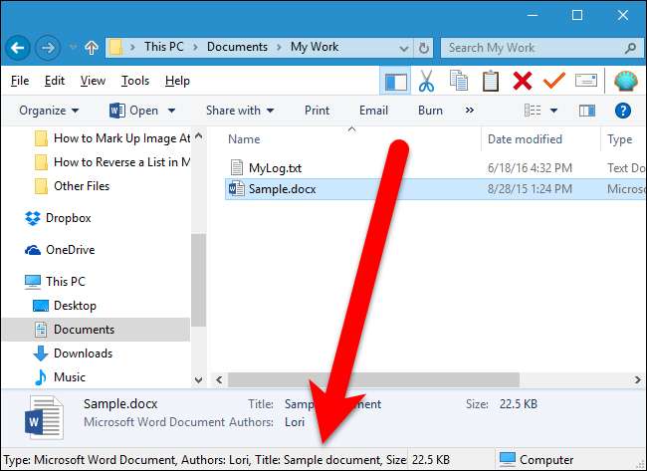Click the Email command

pyautogui.click(x=373, y=111)
